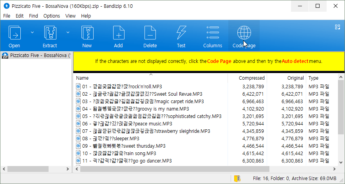Open the Find menu
Screen dimensions: 345x184
tap(34, 16)
